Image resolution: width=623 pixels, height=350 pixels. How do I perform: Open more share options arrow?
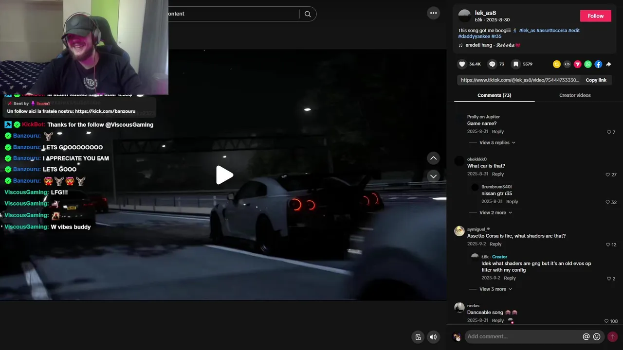608,64
